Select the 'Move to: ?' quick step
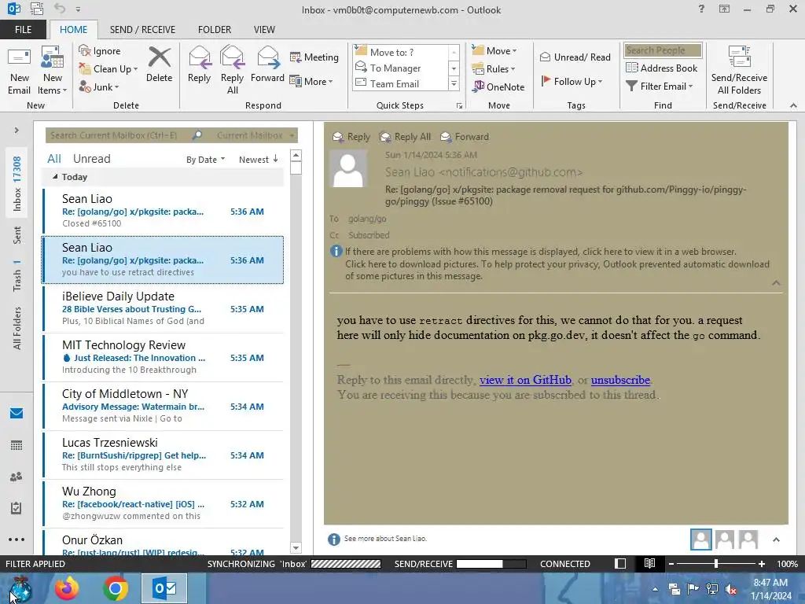805x604 pixels. (401, 52)
